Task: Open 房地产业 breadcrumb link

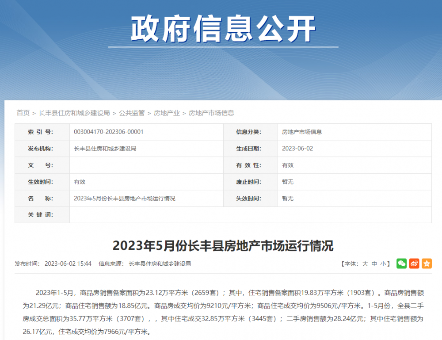Action: coord(167,113)
